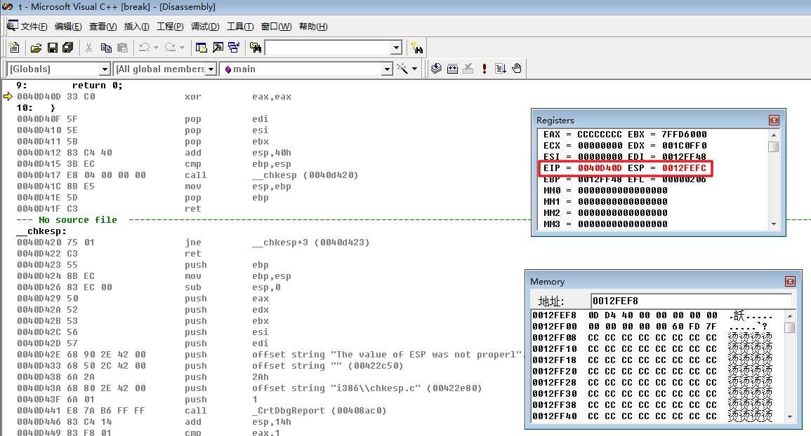Click the '__chkesp:' label

point(41,231)
